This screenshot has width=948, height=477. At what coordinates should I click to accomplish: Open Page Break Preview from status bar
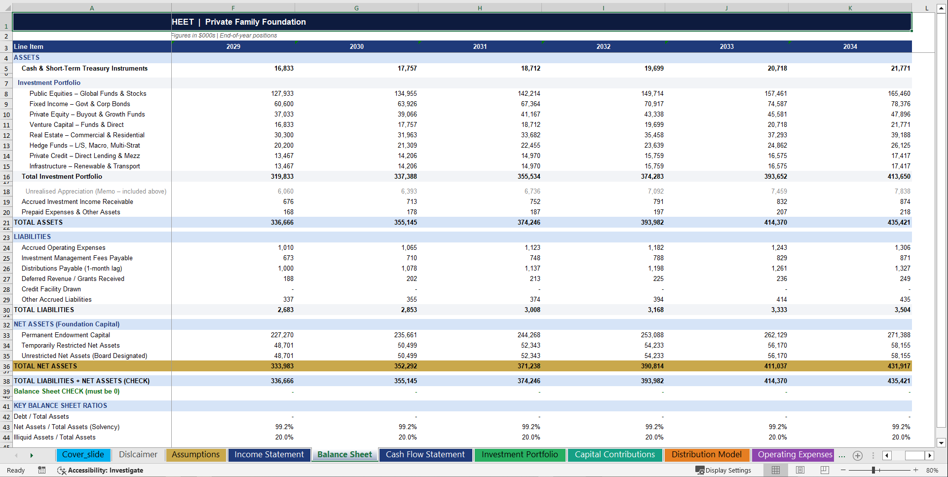pyautogui.click(x=824, y=470)
